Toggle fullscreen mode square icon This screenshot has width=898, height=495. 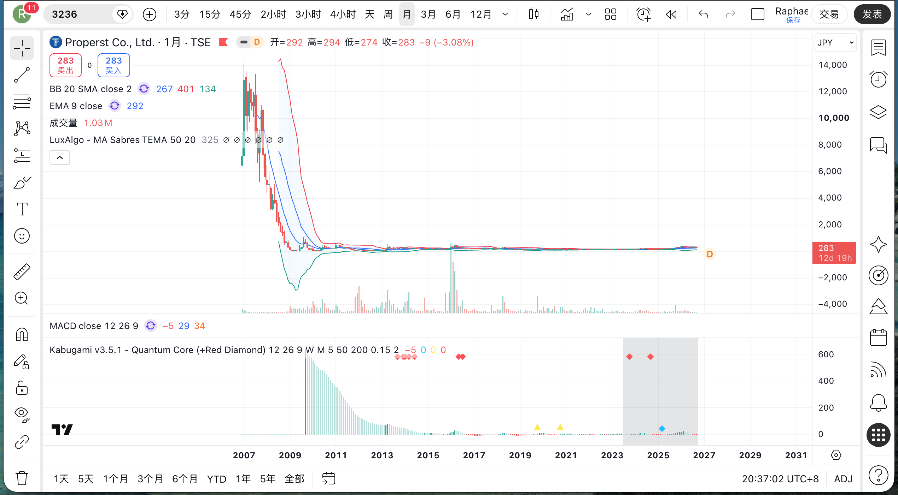tap(757, 14)
